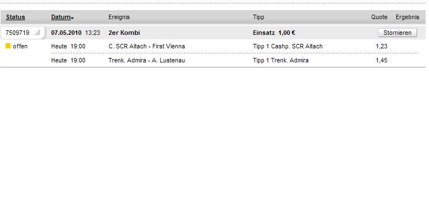Click the 1,45 odds value
This screenshot has width=429, height=216.
(381, 60)
